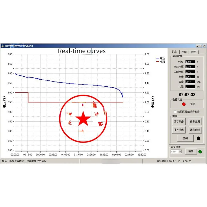
Task: Open the COM4 port dropdown
Action: (180, 152)
